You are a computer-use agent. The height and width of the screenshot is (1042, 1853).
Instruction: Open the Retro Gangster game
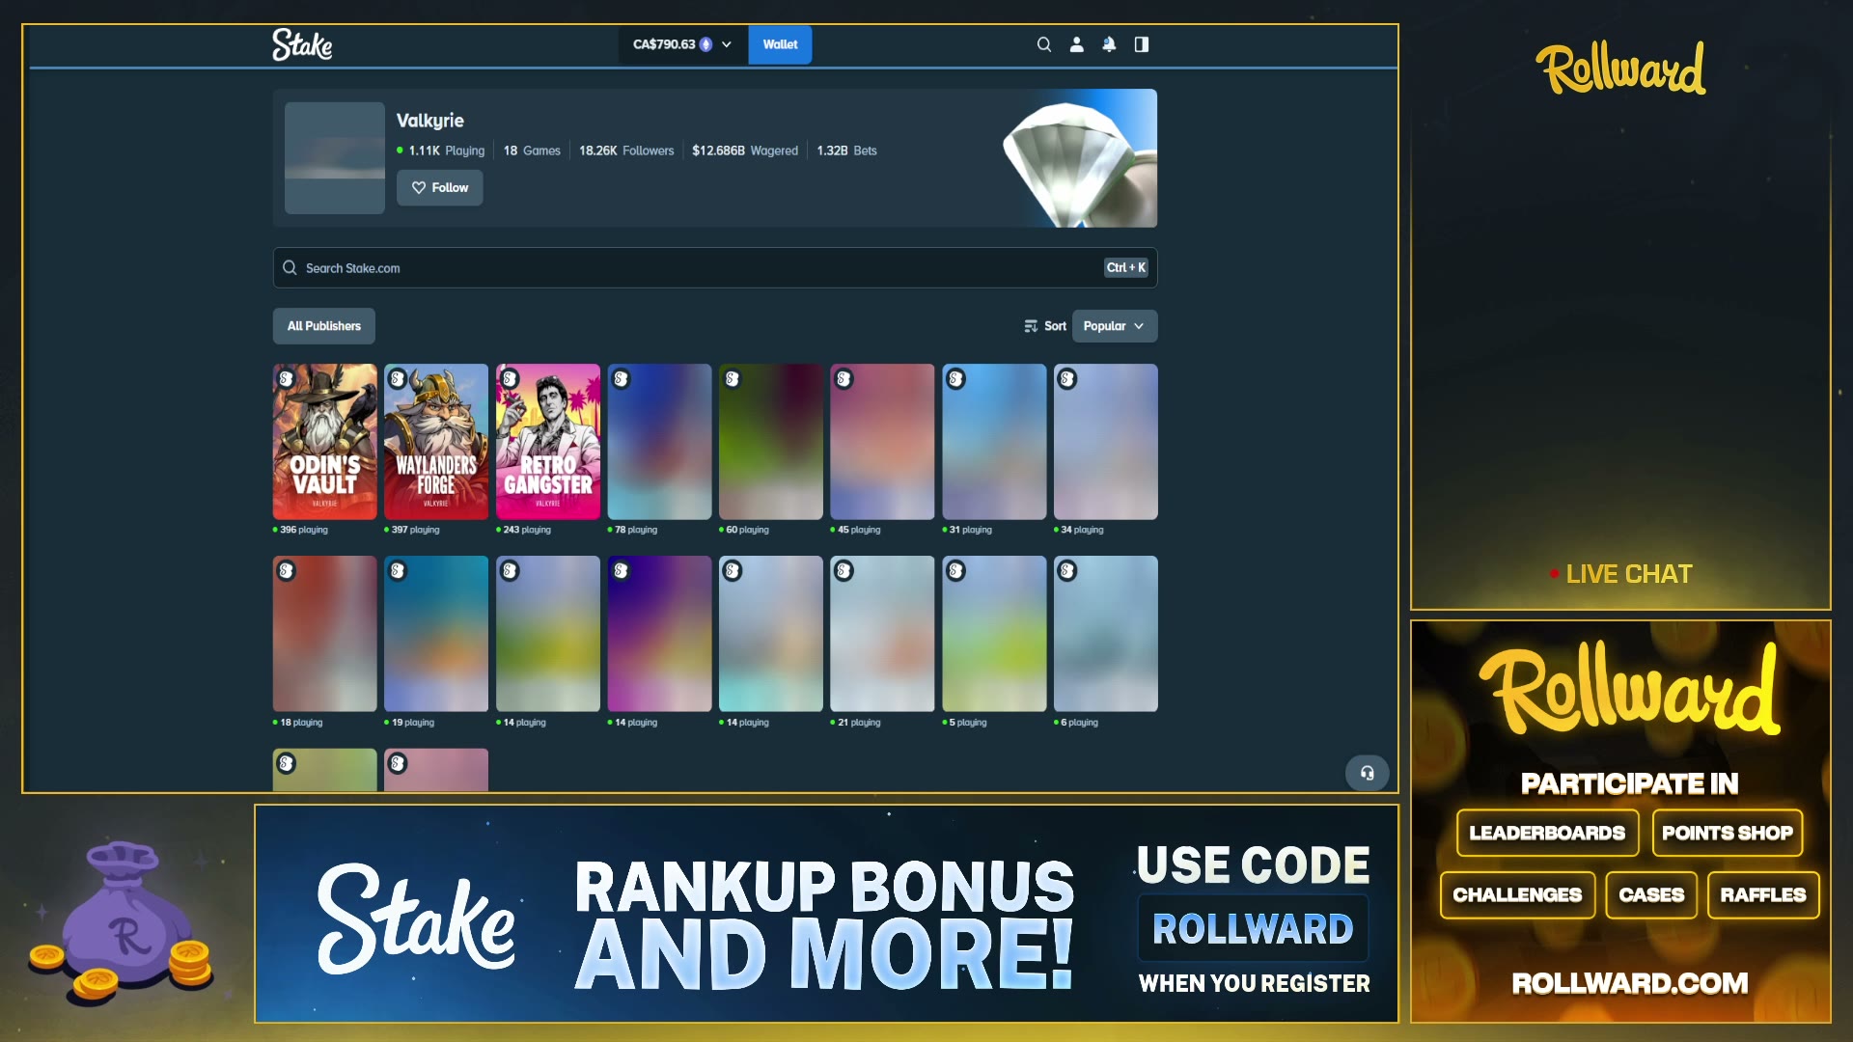tap(548, 442)
